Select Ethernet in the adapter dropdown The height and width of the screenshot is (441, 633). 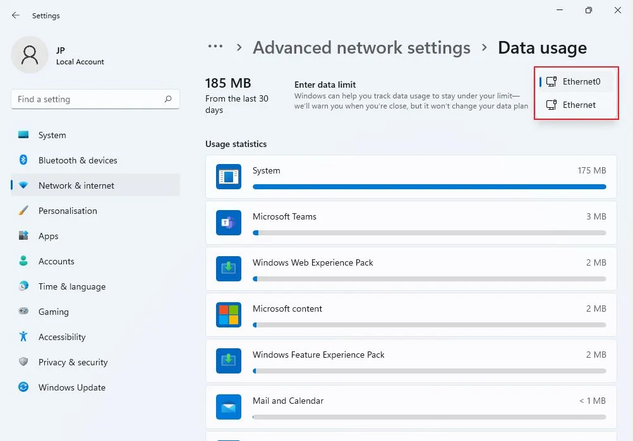click(x=576, y=105)
